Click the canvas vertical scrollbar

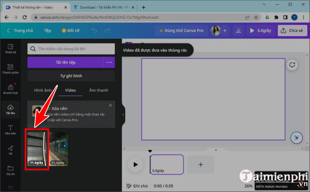pos(307,99)
